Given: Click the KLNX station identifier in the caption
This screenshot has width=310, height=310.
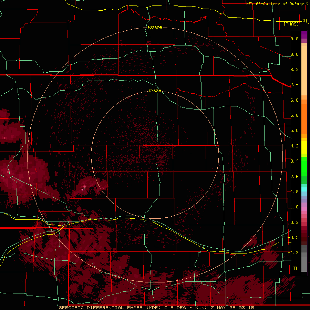Looking at the screenshot, I should [201, 308].
